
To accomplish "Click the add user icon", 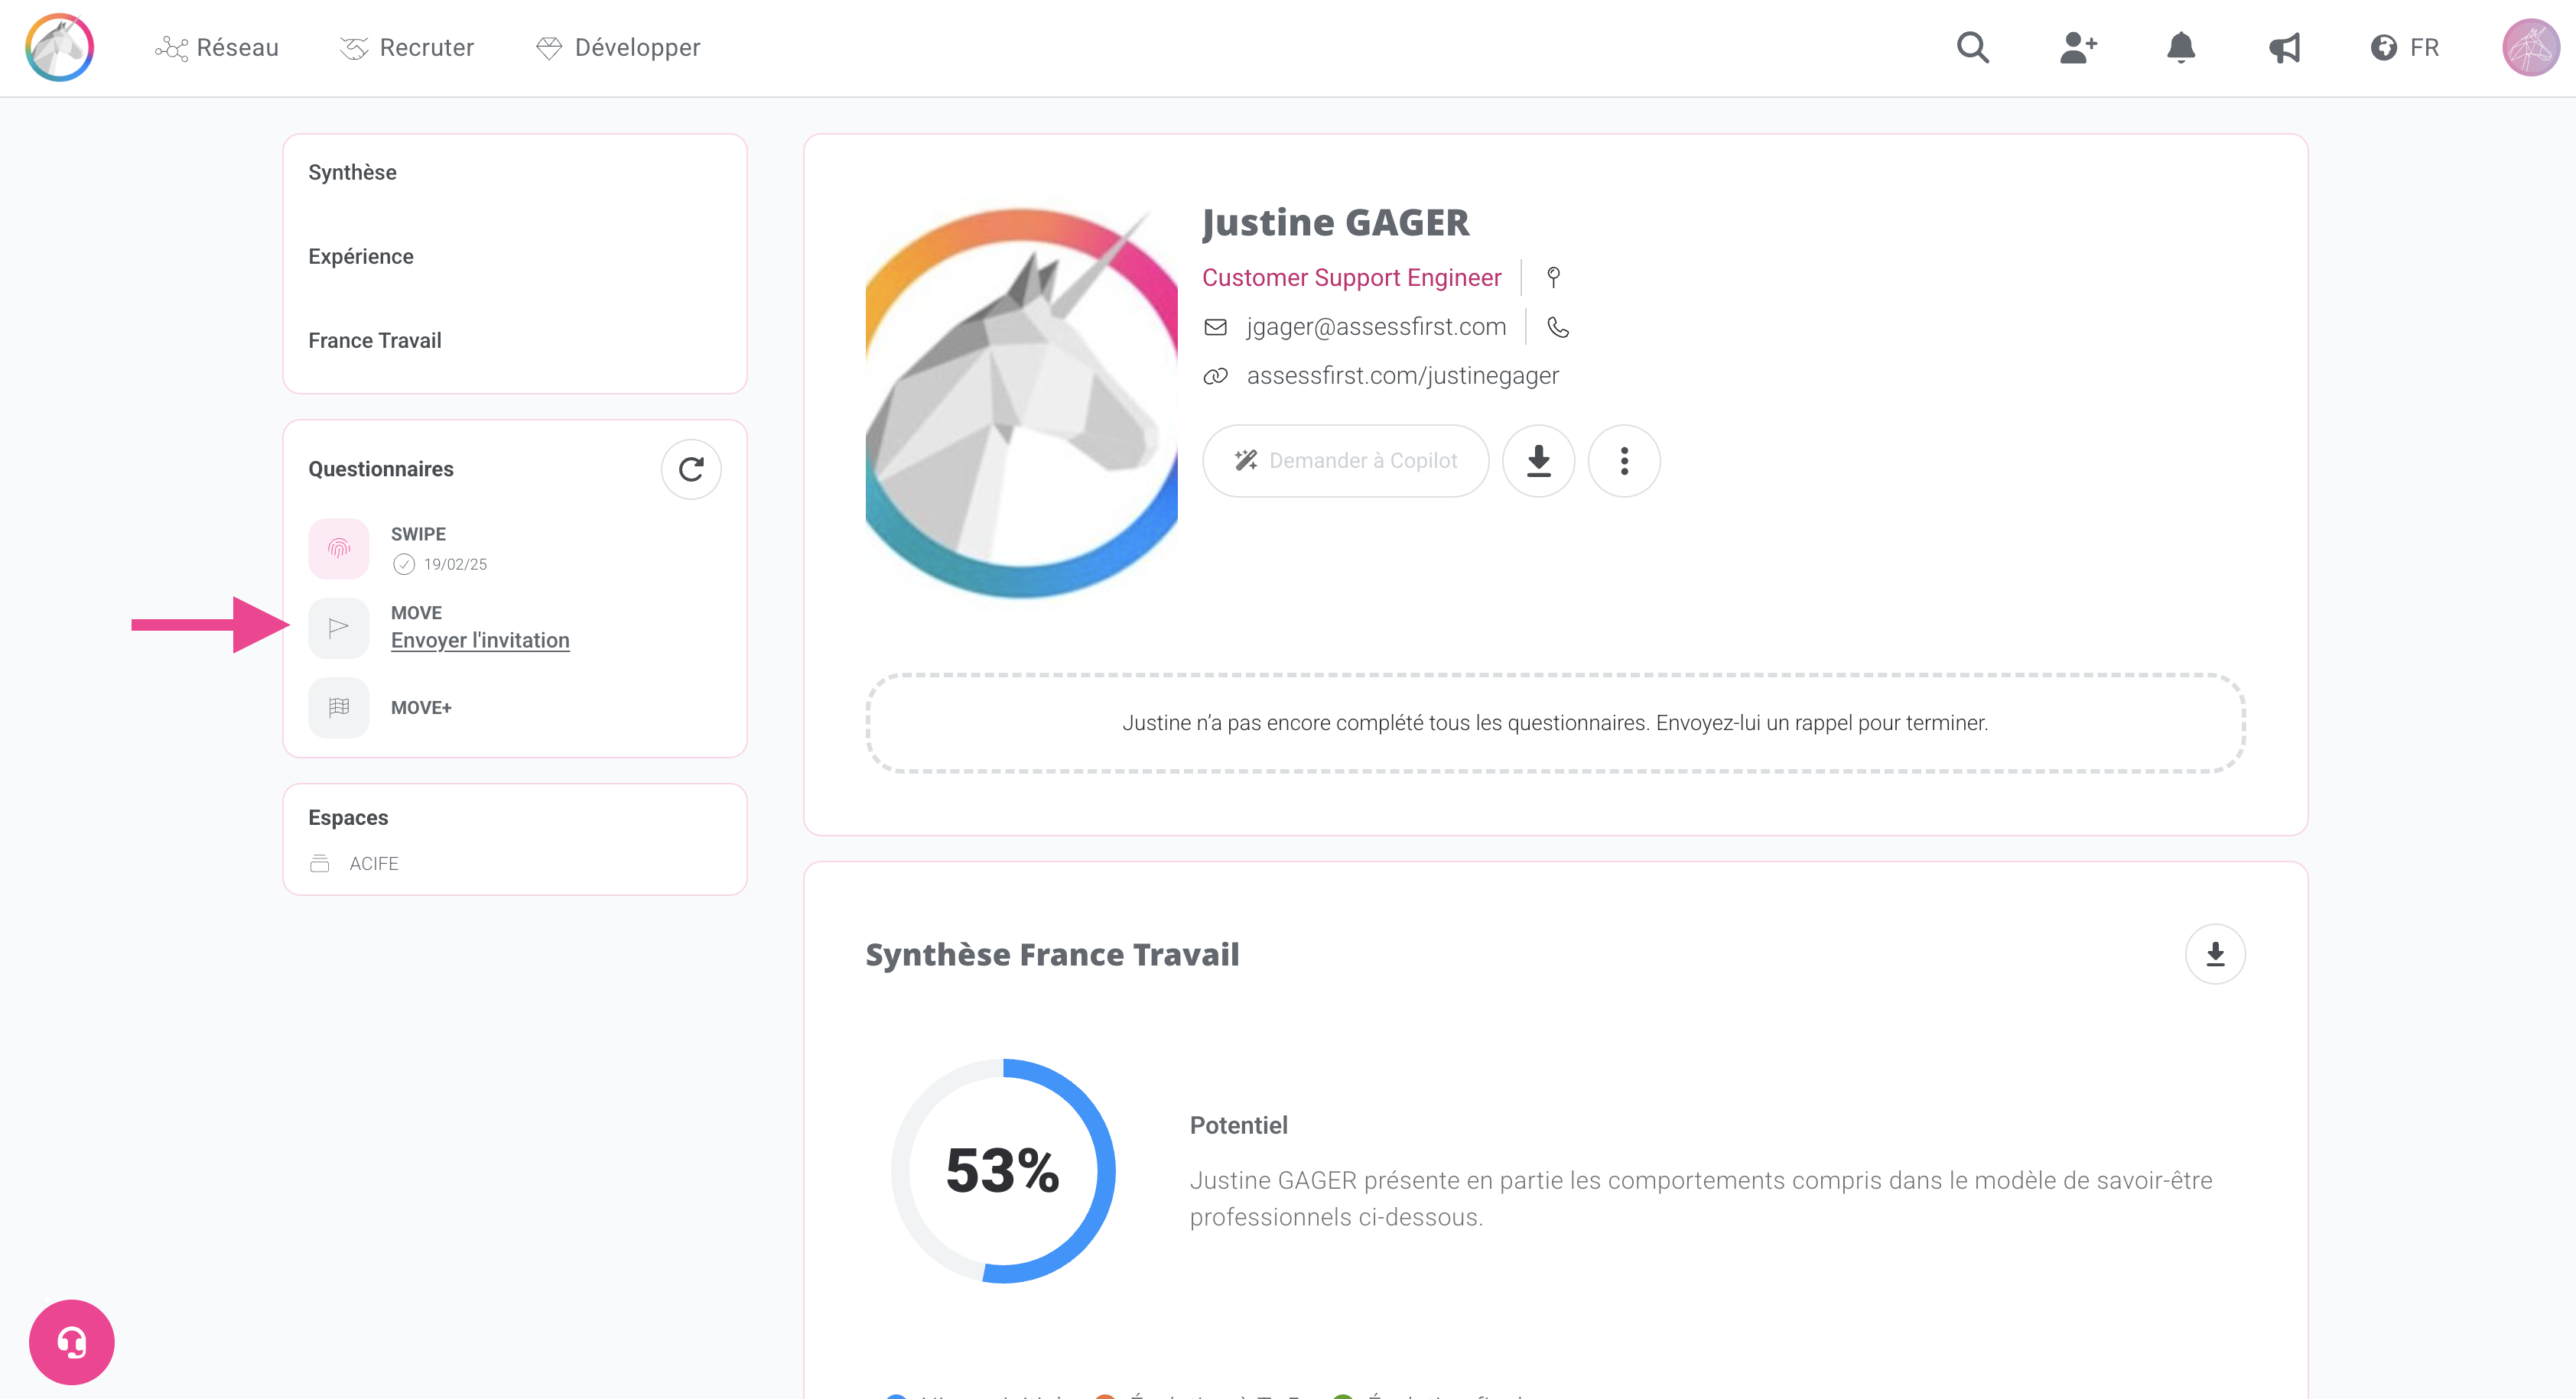I will tap(2077, 47).
